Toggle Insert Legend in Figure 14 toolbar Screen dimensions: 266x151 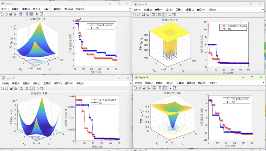(163, 15)
